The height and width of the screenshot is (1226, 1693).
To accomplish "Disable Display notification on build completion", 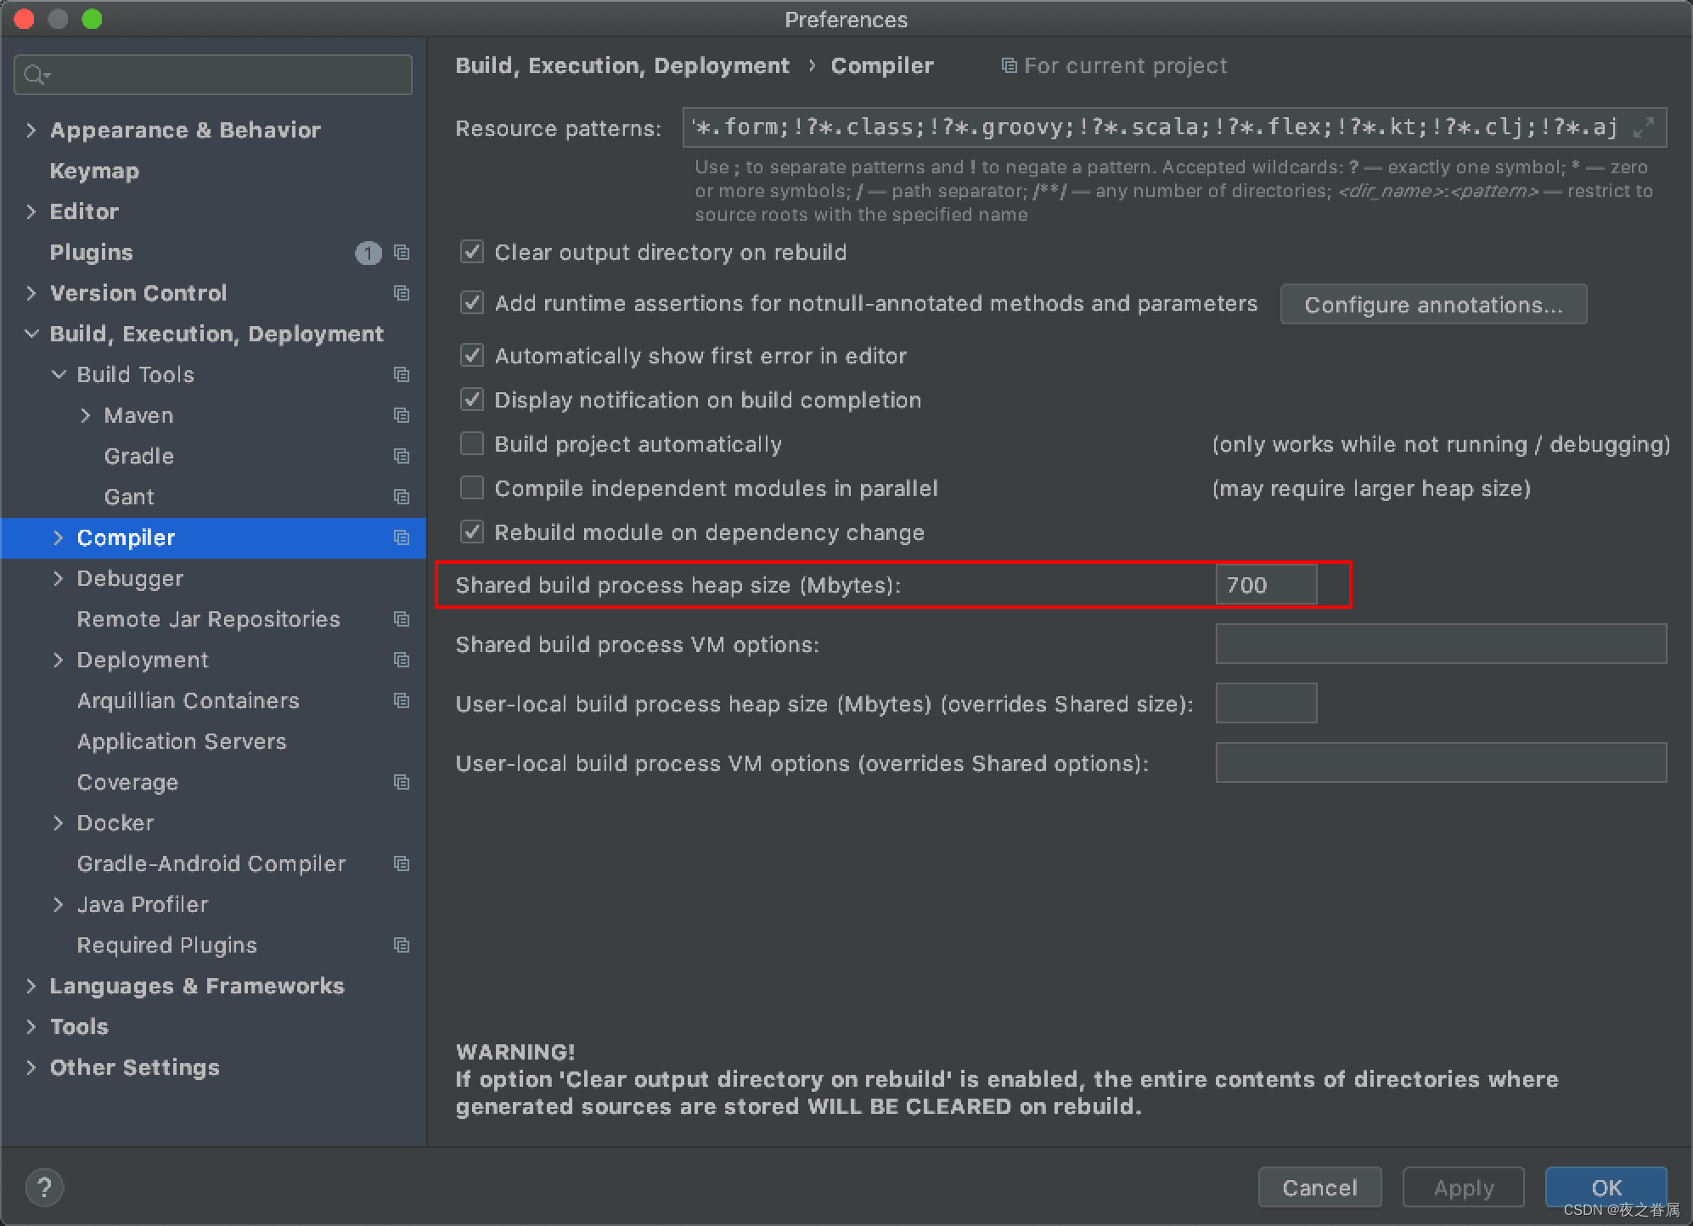I will pos(472,399).
